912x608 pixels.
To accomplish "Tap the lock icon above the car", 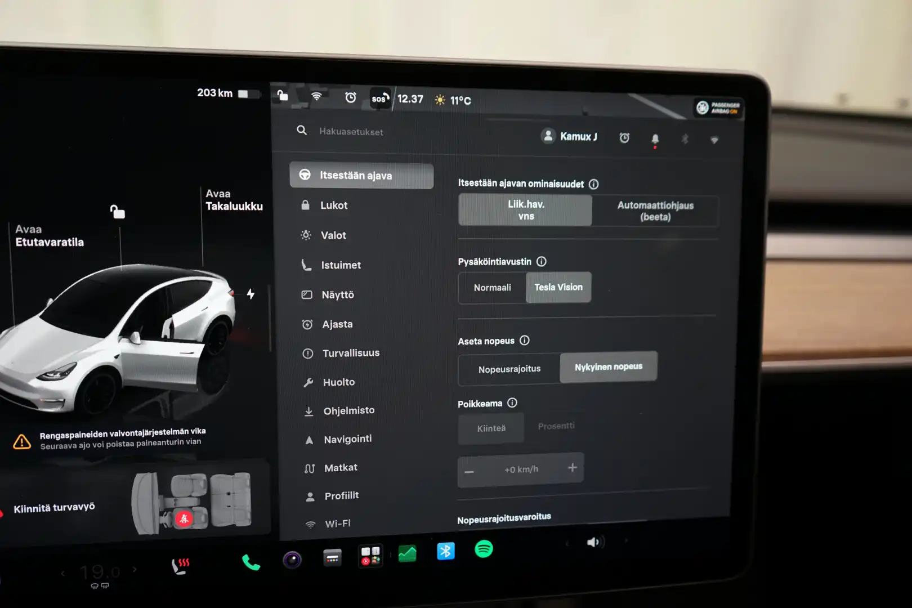I will coord(117,212).
